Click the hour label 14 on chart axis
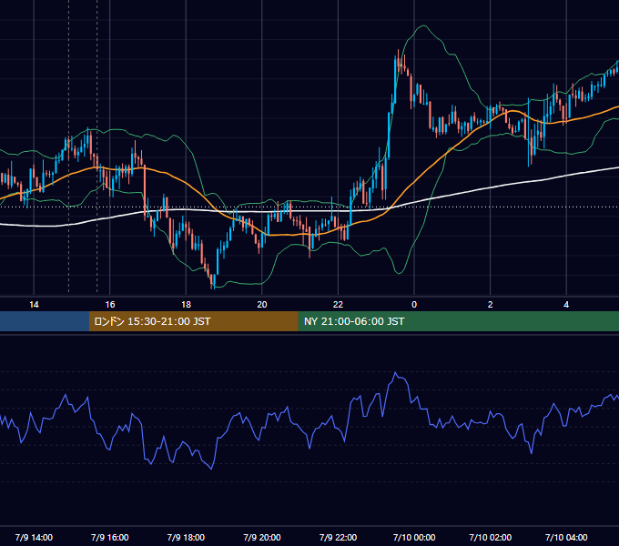 click(x=34, y=305)
